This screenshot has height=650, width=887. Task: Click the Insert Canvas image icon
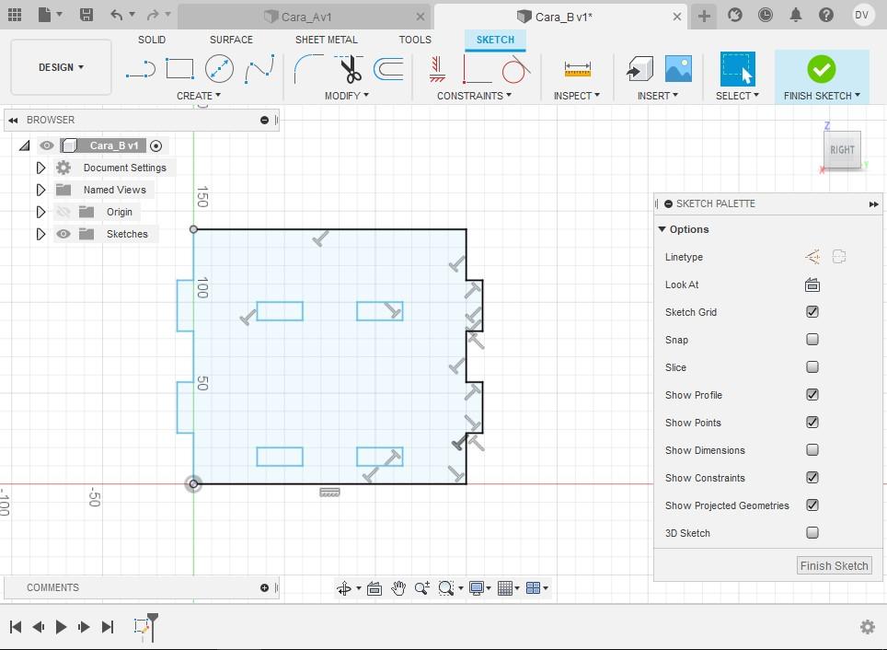click(678, 69)
